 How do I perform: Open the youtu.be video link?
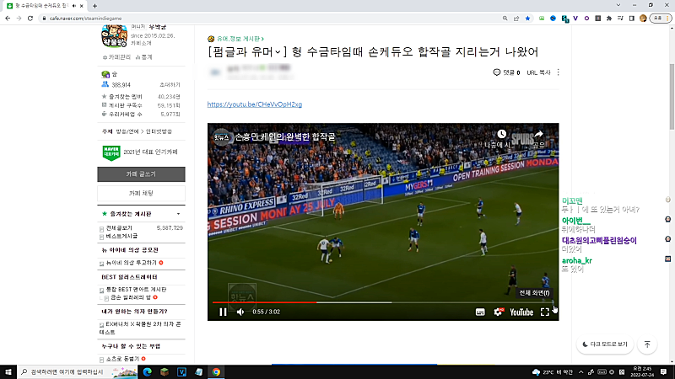255,104
